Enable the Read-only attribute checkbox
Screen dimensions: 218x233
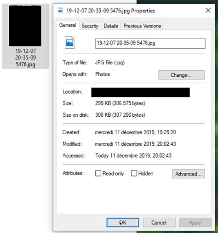(98, 173)
